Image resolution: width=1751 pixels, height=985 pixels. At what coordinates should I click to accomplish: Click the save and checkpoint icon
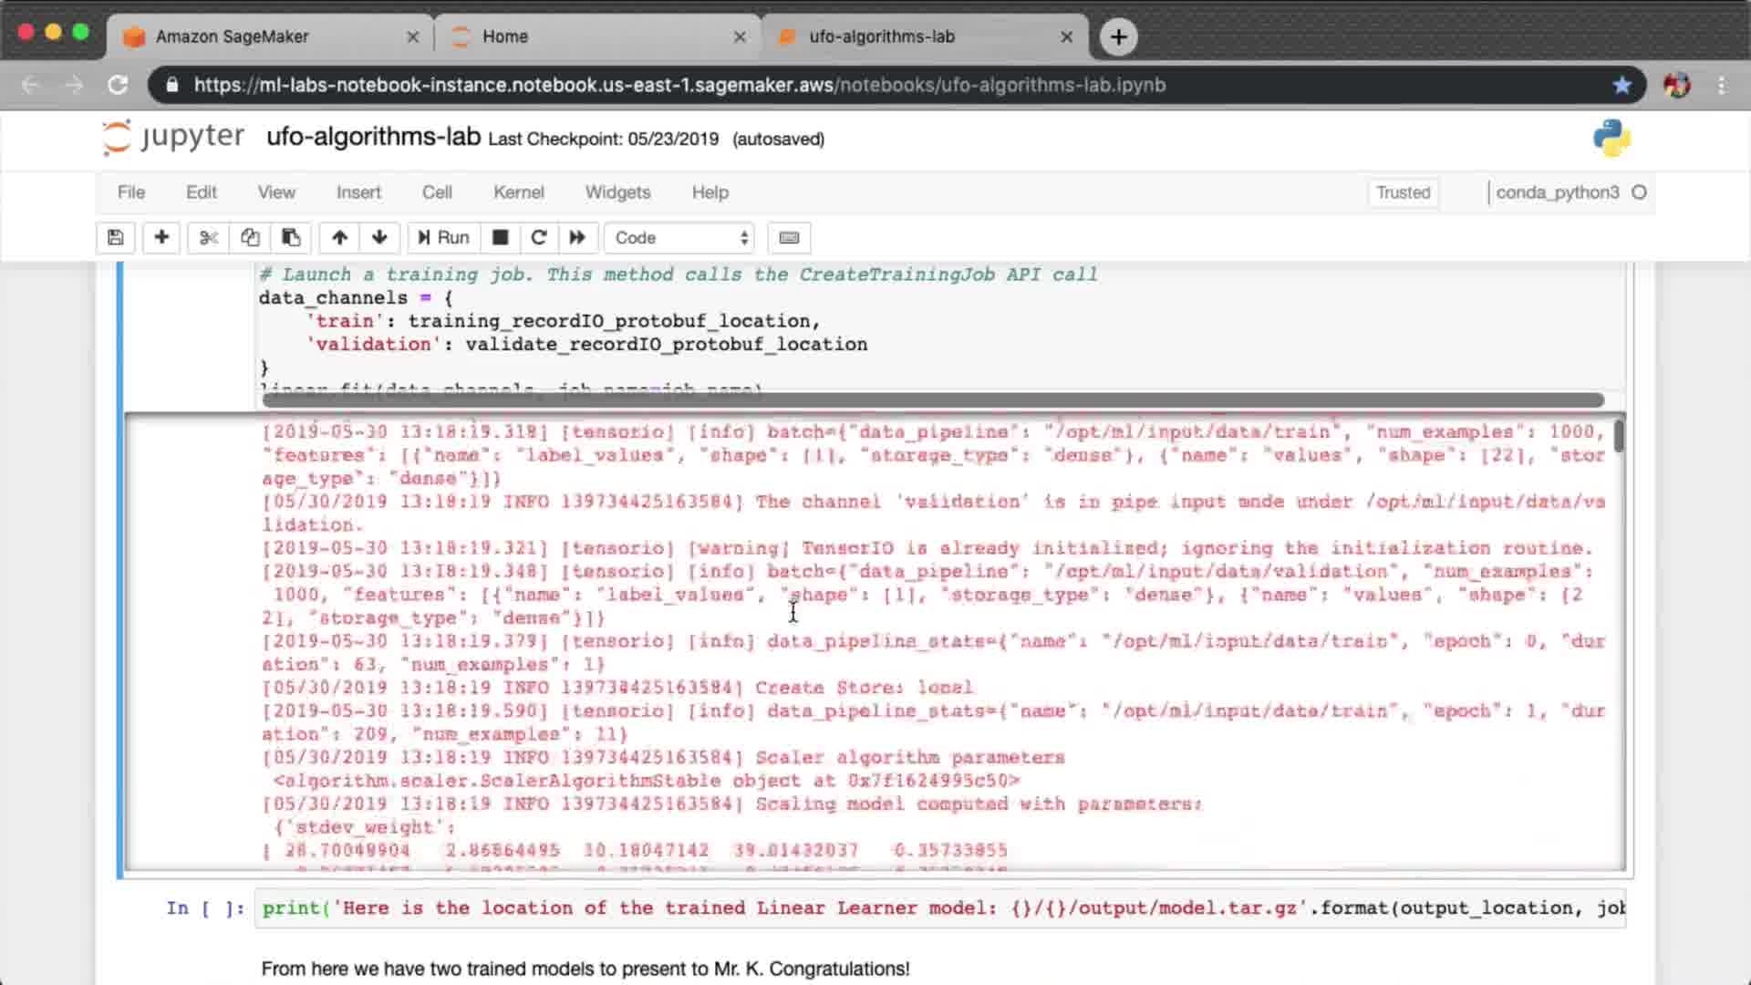tap(115, 238)
